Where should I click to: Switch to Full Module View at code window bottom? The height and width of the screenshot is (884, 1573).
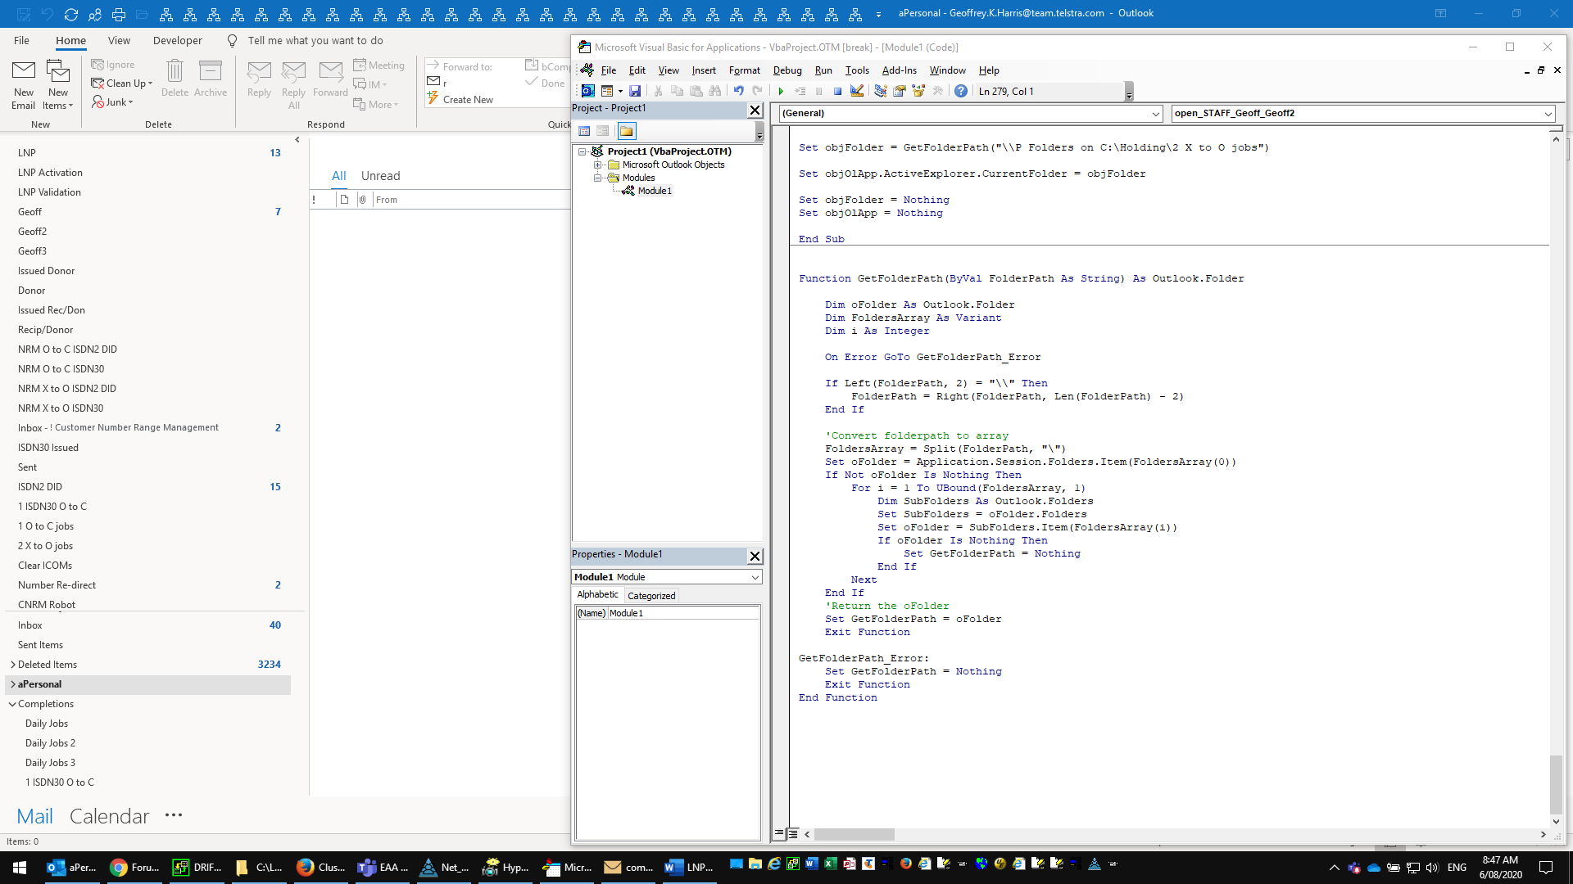[x=792, y=833]
